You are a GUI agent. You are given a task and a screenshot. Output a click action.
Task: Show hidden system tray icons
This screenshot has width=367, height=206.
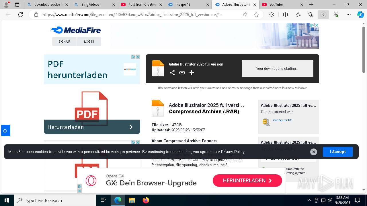pyautogui.click(x=309, y=200)
